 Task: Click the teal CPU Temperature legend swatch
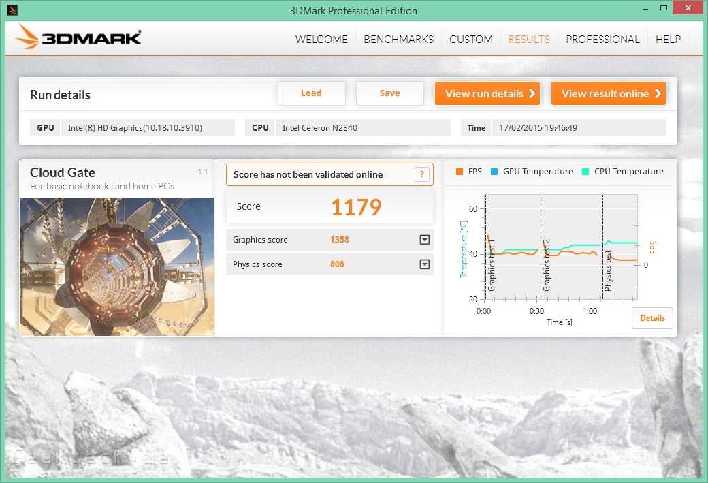click(585, 172)
